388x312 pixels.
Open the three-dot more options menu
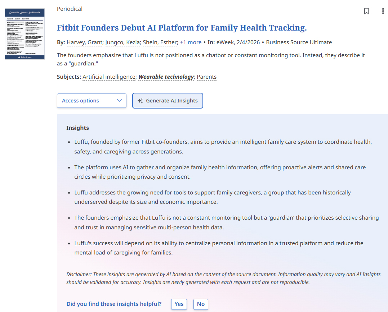383,11
